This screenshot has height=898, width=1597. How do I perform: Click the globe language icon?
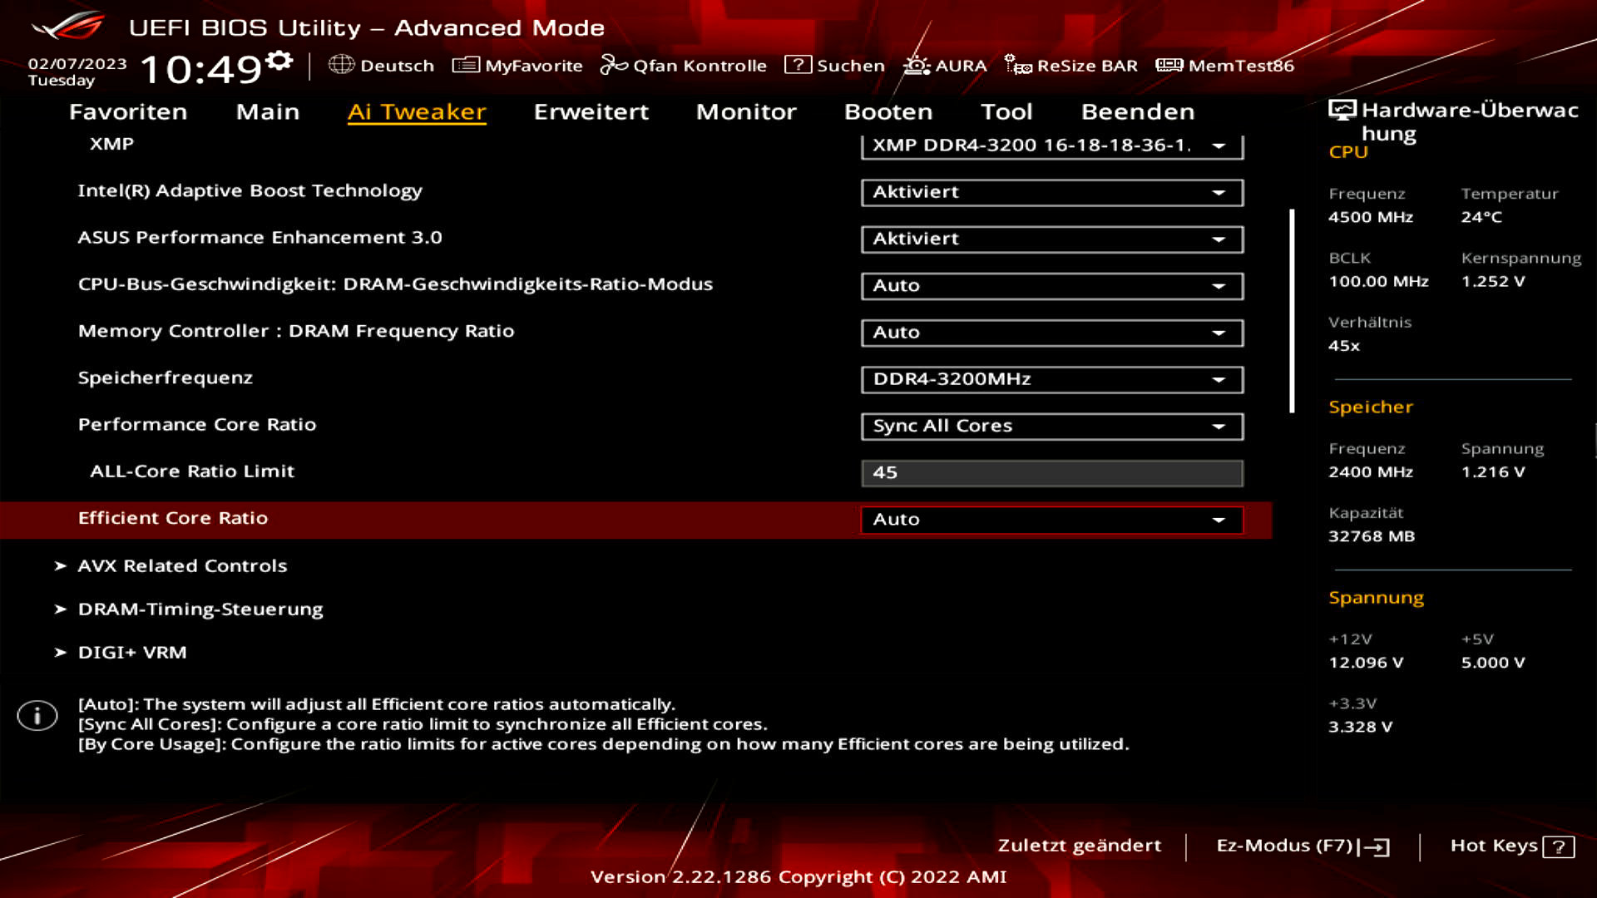tap(341, 65)
